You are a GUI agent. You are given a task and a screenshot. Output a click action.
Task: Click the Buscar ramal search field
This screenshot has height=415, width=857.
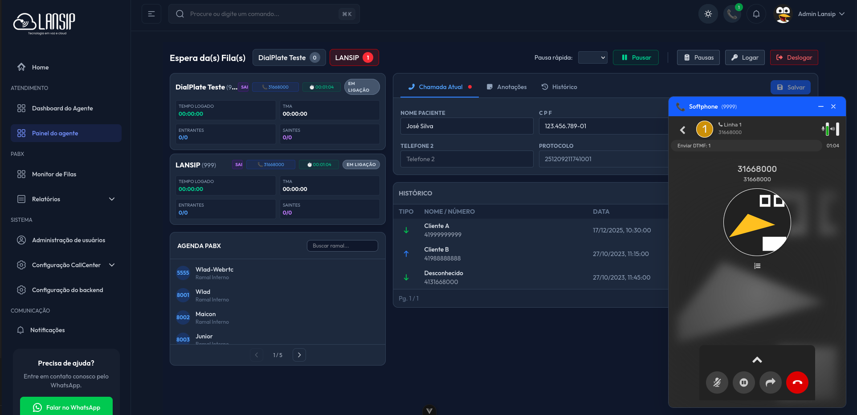pyautogui.click(x=342, y=246)
